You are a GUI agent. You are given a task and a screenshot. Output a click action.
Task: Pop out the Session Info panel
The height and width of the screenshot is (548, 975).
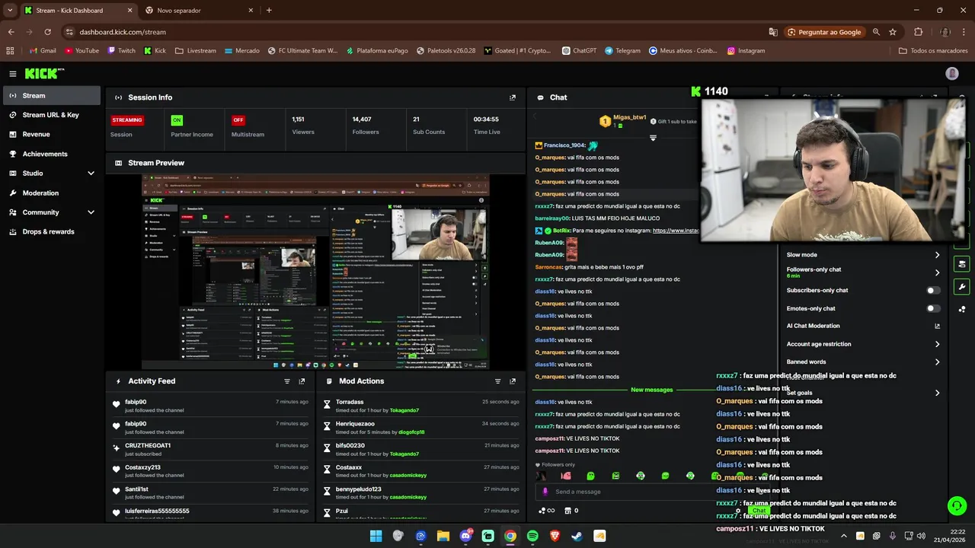[x=513, y=97]
